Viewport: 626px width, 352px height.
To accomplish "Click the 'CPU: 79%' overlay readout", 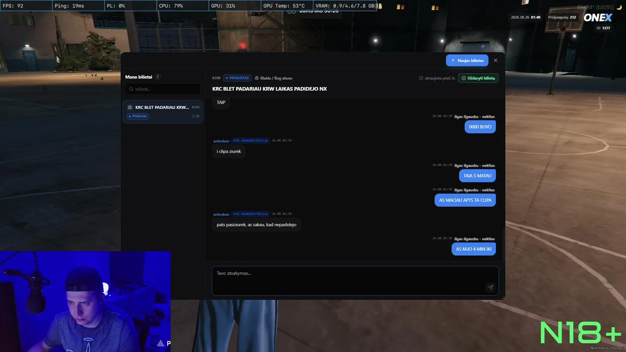I will 171,6.
